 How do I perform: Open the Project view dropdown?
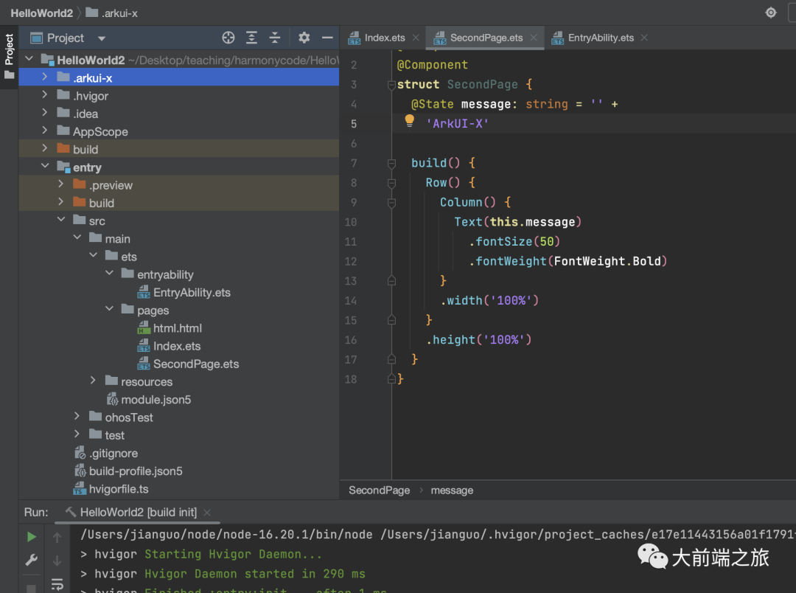point(102,38)
